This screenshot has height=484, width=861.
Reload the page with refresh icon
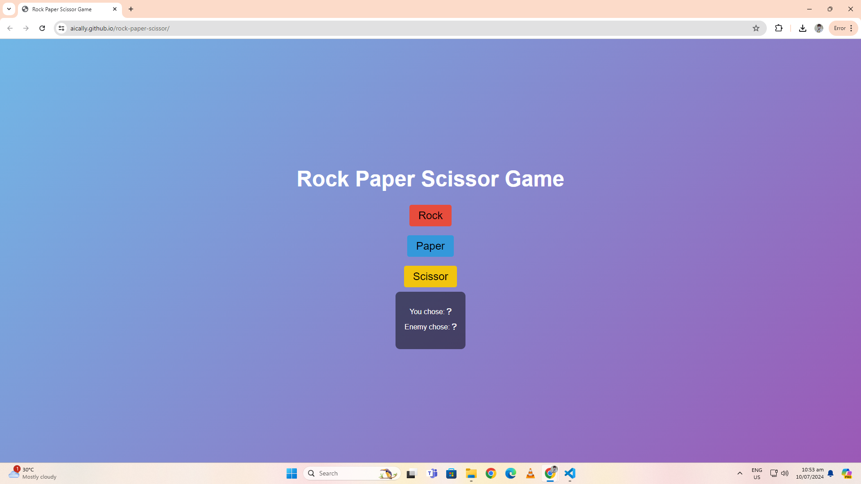(42, 28)
